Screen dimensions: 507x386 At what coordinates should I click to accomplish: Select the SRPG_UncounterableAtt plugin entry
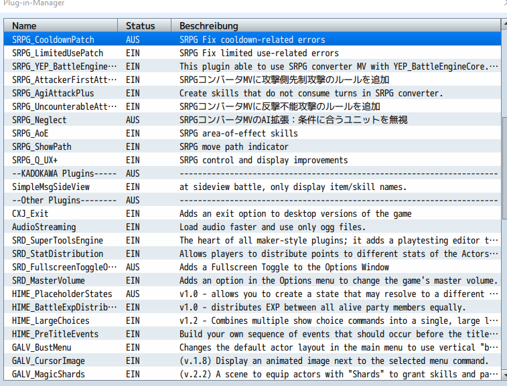tap(252, 106)
